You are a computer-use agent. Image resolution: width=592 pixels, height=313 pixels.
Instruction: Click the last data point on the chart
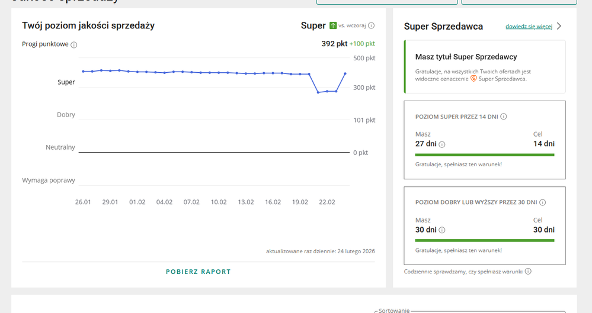click(345, 74)
